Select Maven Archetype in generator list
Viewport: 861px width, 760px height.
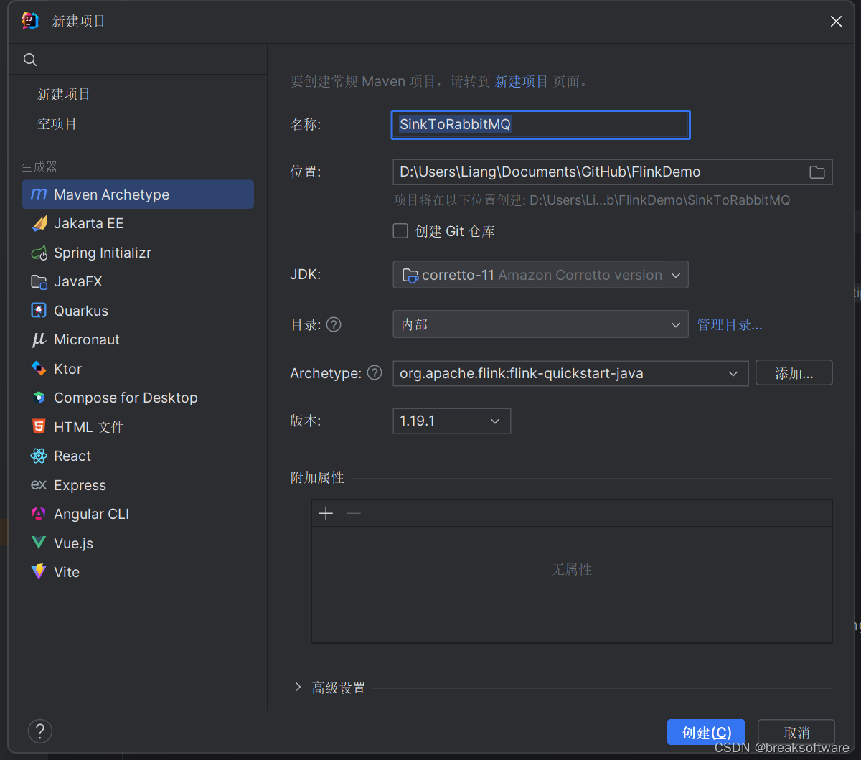point(111,194)
